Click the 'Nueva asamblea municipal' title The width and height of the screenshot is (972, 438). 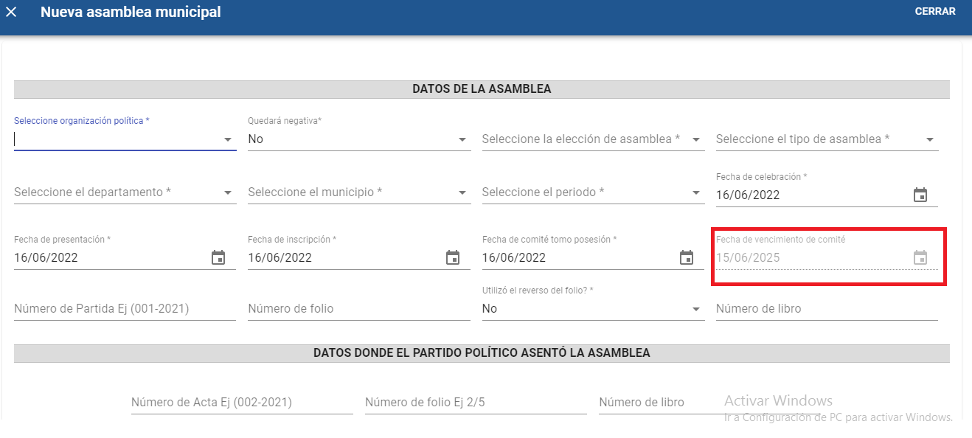[x=131, y=13]
